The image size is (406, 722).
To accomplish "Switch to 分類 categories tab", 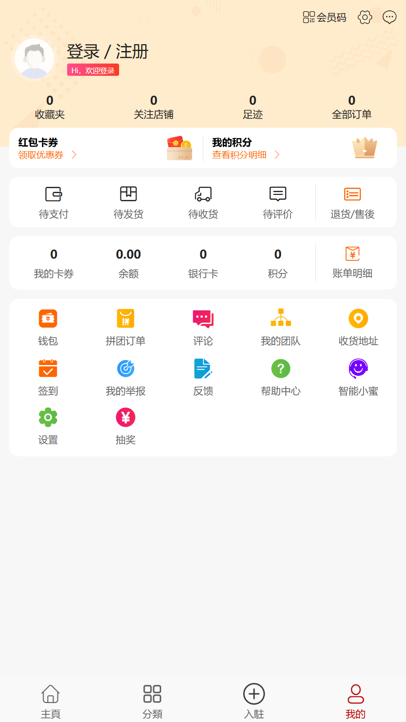I will 152,702.
